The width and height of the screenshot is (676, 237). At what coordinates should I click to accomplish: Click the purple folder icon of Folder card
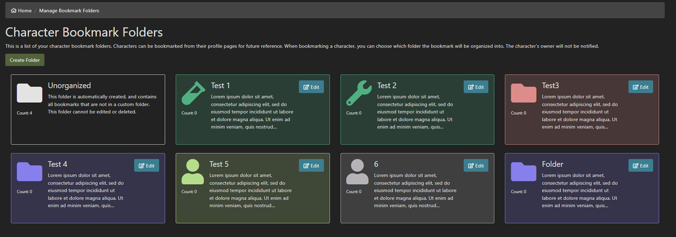(522, 172)
